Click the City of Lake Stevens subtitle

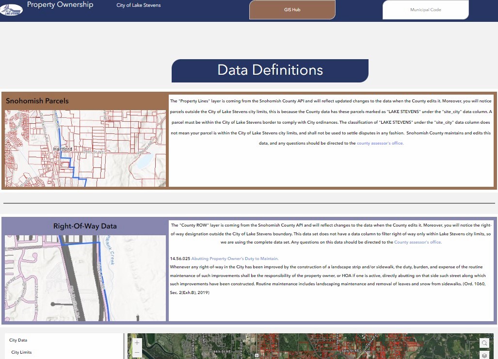(x=138, y=5)
